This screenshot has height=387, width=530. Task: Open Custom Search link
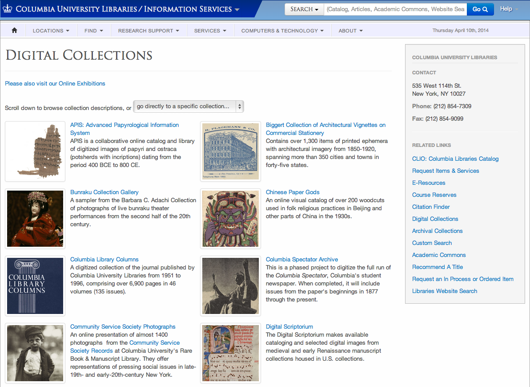pyautogui.click(x=432, y=243)
